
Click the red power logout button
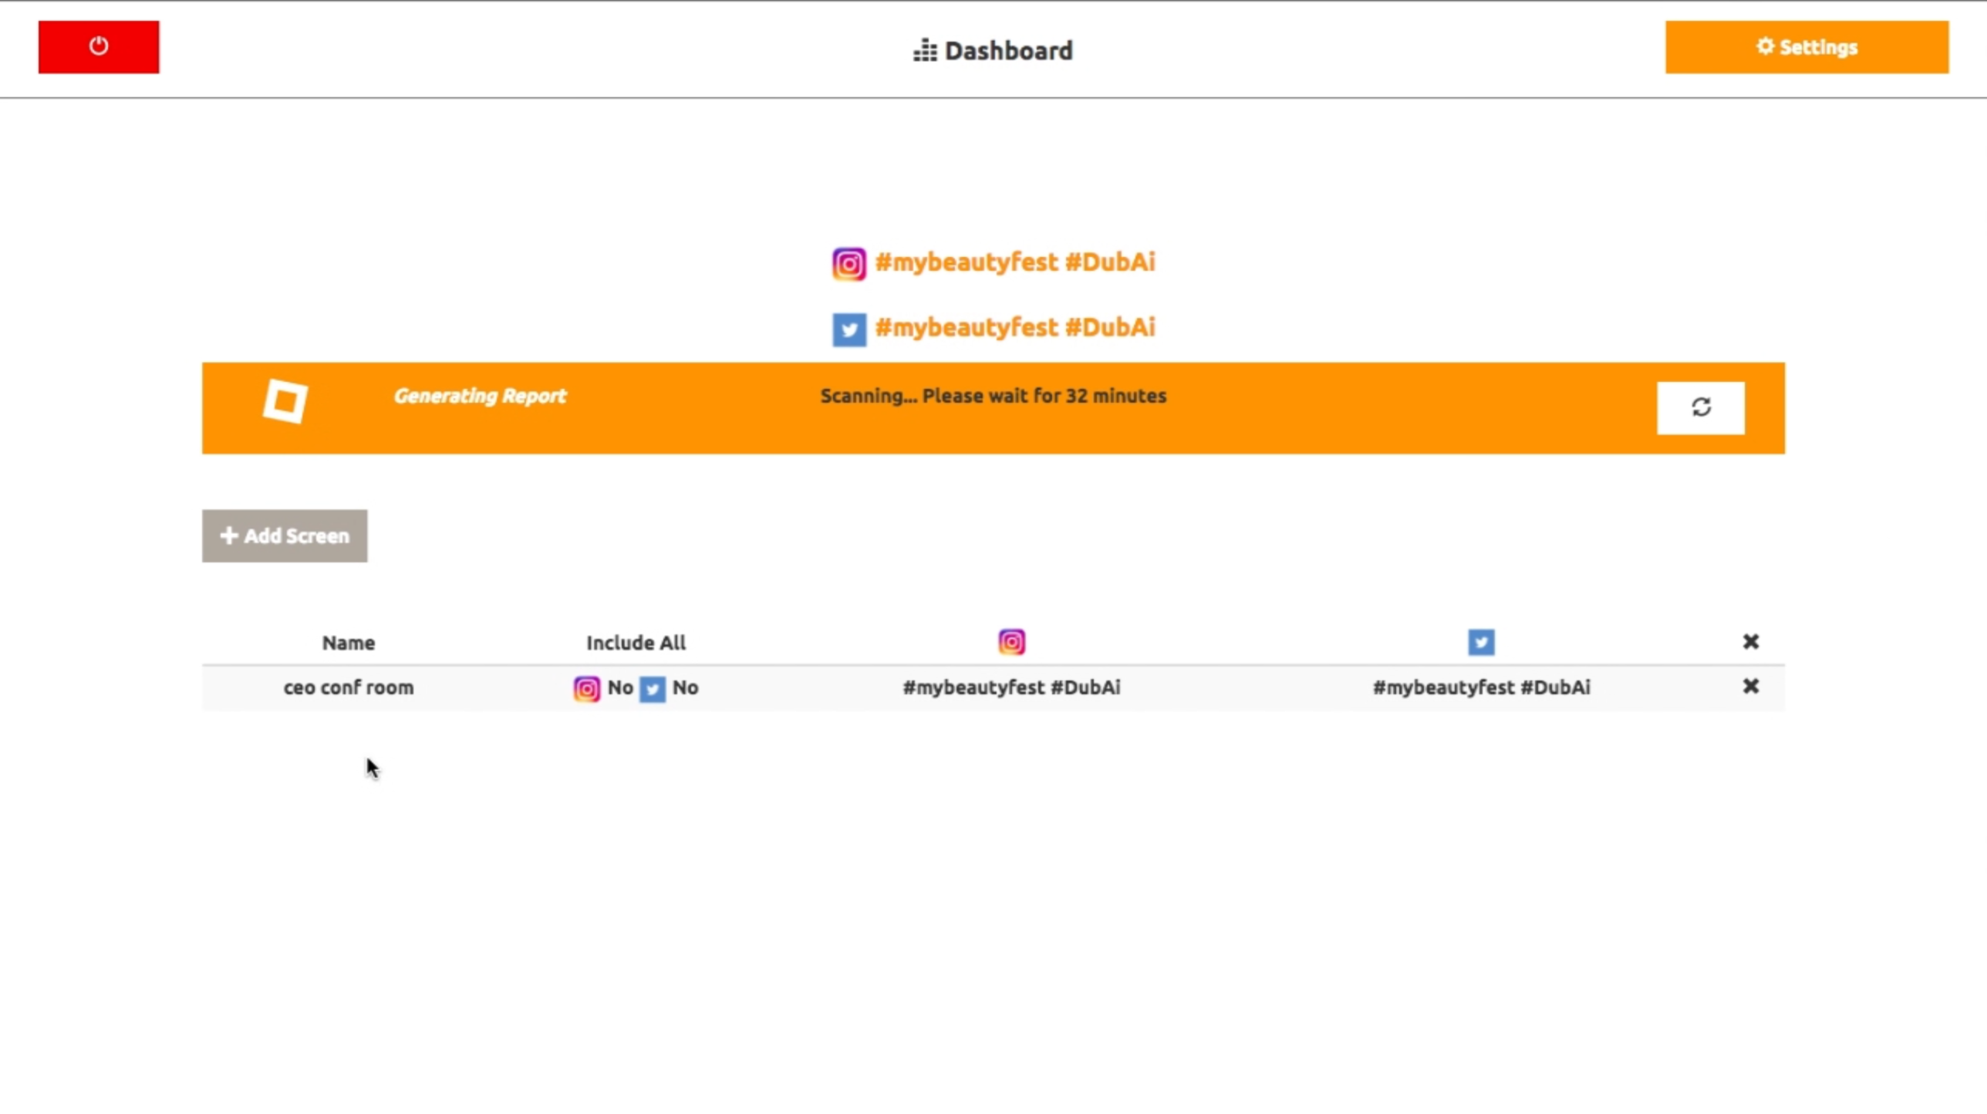pyautogui.click(x=99, y=47)
